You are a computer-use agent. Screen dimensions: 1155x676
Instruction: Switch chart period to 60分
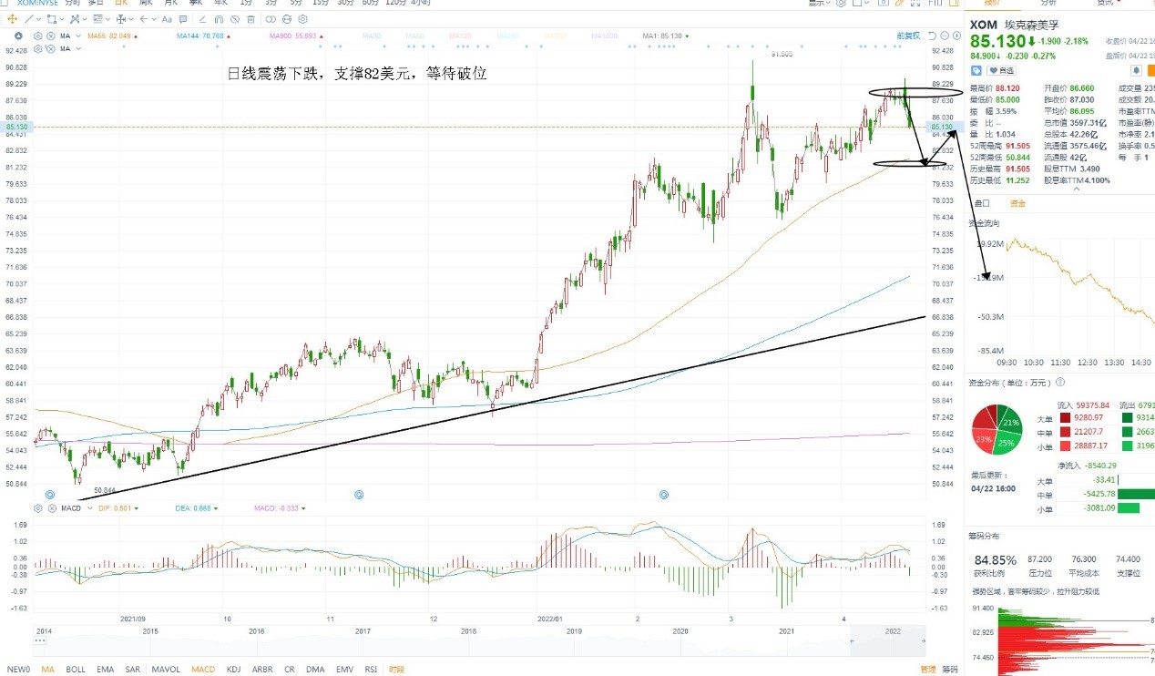(x=370, y=3)
